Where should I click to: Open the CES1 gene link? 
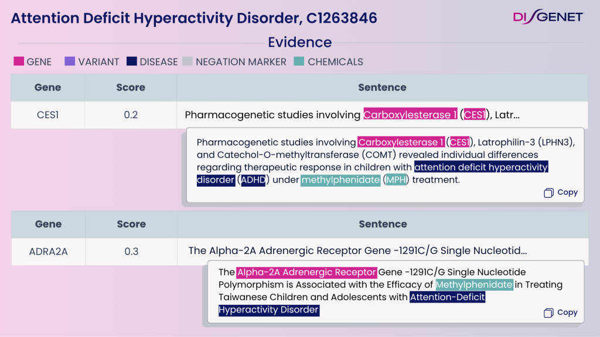tap(47, 115)
